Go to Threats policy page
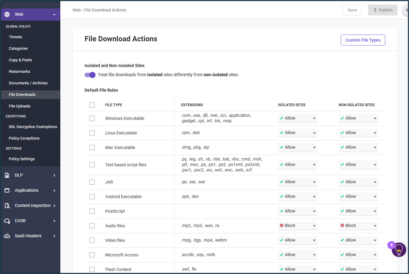 pos(15,37)
